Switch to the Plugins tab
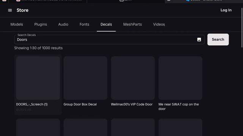This screenshot has width=243, height=136. click(41, 24)
